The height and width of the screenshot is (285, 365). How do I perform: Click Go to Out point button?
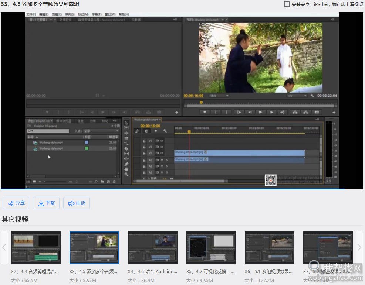(x=282, y=112)
